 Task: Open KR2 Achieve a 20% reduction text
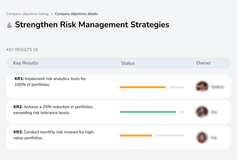pyautogui.click(x=53, y=110)
